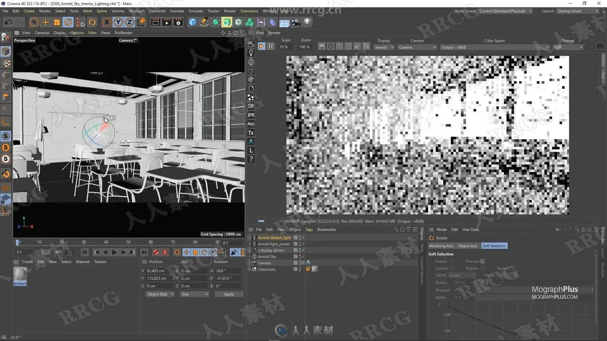Switch to the Object Axis tab
This screenshot has height=341, width=607.
pyautogui.click(x=468, y=246)
